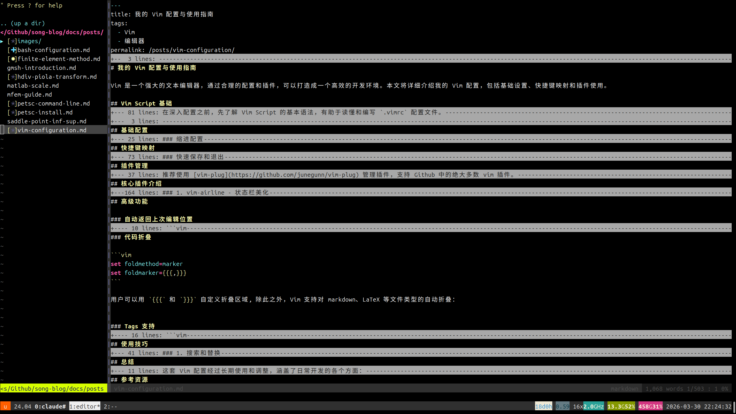Click the star status icon beside petsc-command-line.md
The image size is (736, 414).
coord(13,103)
